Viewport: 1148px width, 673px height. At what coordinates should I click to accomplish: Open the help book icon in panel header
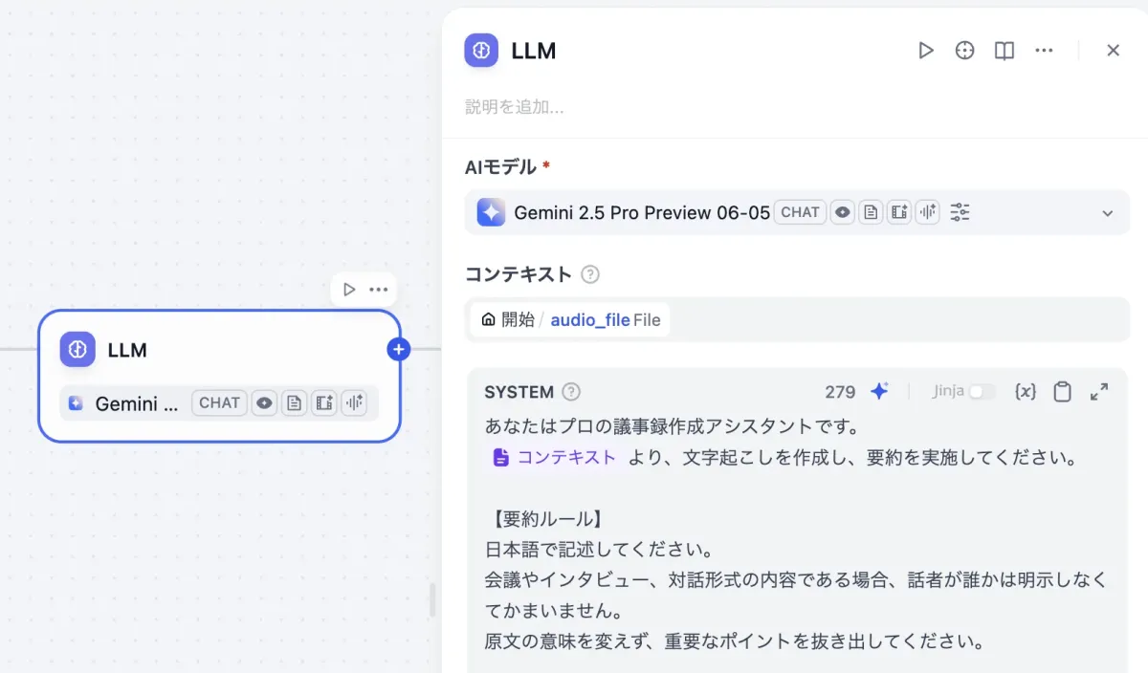pyautogui.click(x=1004, y=51)
